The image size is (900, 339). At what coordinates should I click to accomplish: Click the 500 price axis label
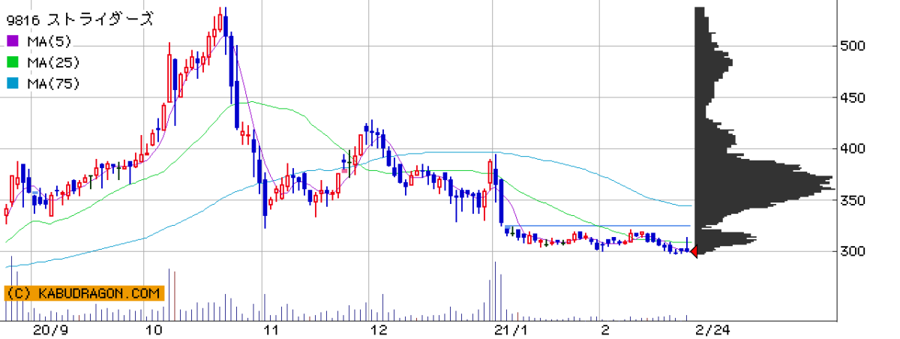853,46
